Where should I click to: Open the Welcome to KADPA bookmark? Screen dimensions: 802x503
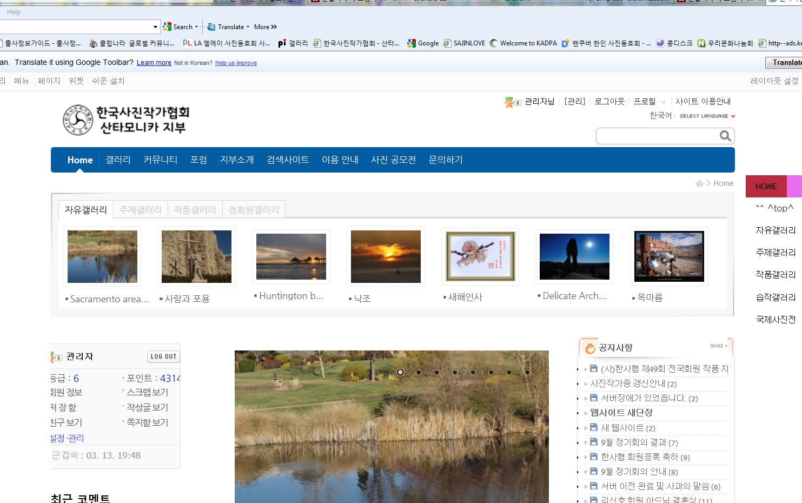click(523, 43)
